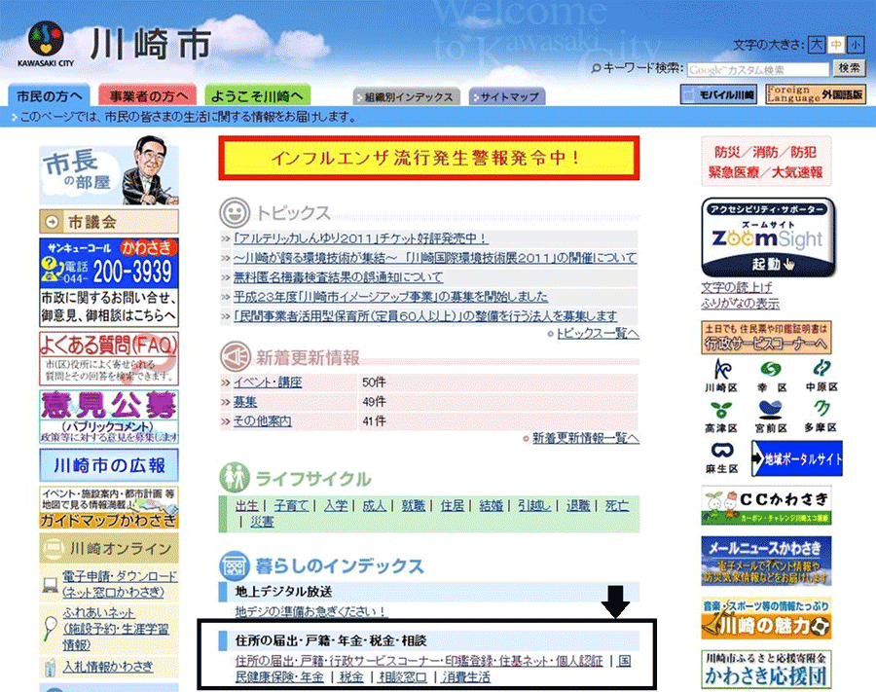
Task: Select 川崎区 ward icon
Action: click(721, 376)
